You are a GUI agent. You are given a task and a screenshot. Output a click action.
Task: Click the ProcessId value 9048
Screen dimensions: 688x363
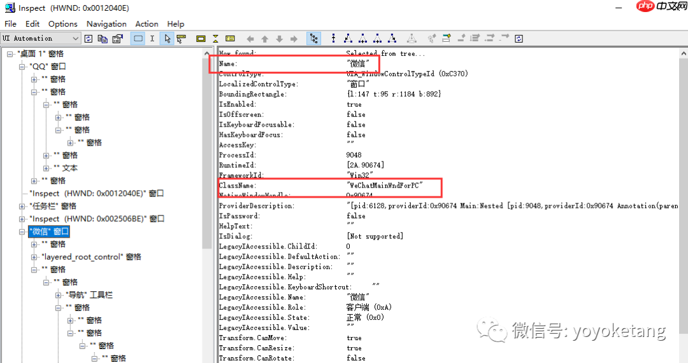pyautogui.click(x=354, y=155)
